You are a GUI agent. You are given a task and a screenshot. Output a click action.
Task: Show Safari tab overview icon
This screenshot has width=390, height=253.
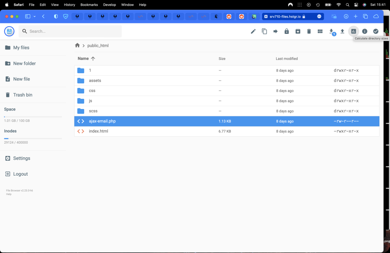[365, 16]
